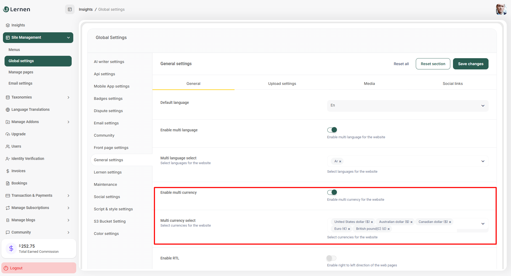Turn on the Enable RTL toggle
The image size is (511, 276).
click(331, 258)
